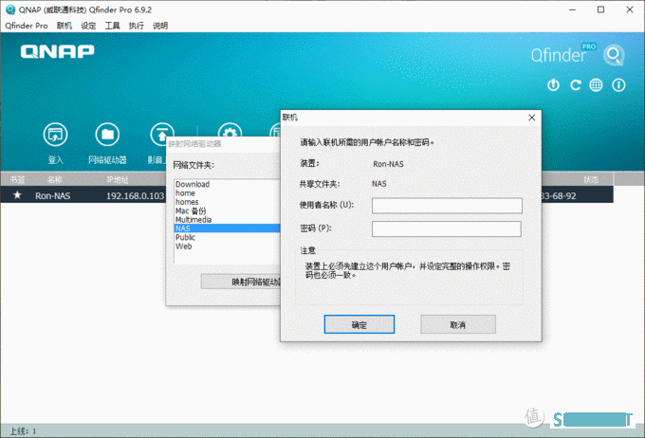
Task: Click the Qfinder Pro search logo icon
Action: pos(614,55)
